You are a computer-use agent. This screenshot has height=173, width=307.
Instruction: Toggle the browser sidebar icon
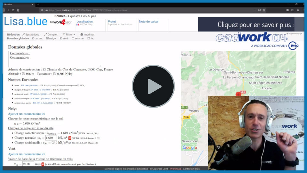click(x=293, y=10)
